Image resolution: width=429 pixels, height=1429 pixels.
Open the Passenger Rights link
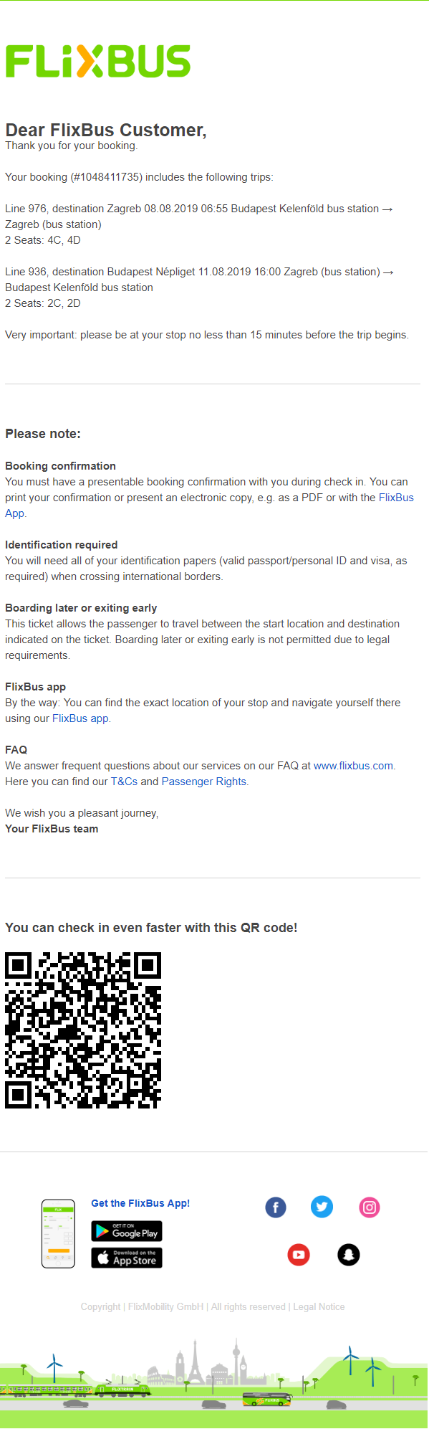203,782
